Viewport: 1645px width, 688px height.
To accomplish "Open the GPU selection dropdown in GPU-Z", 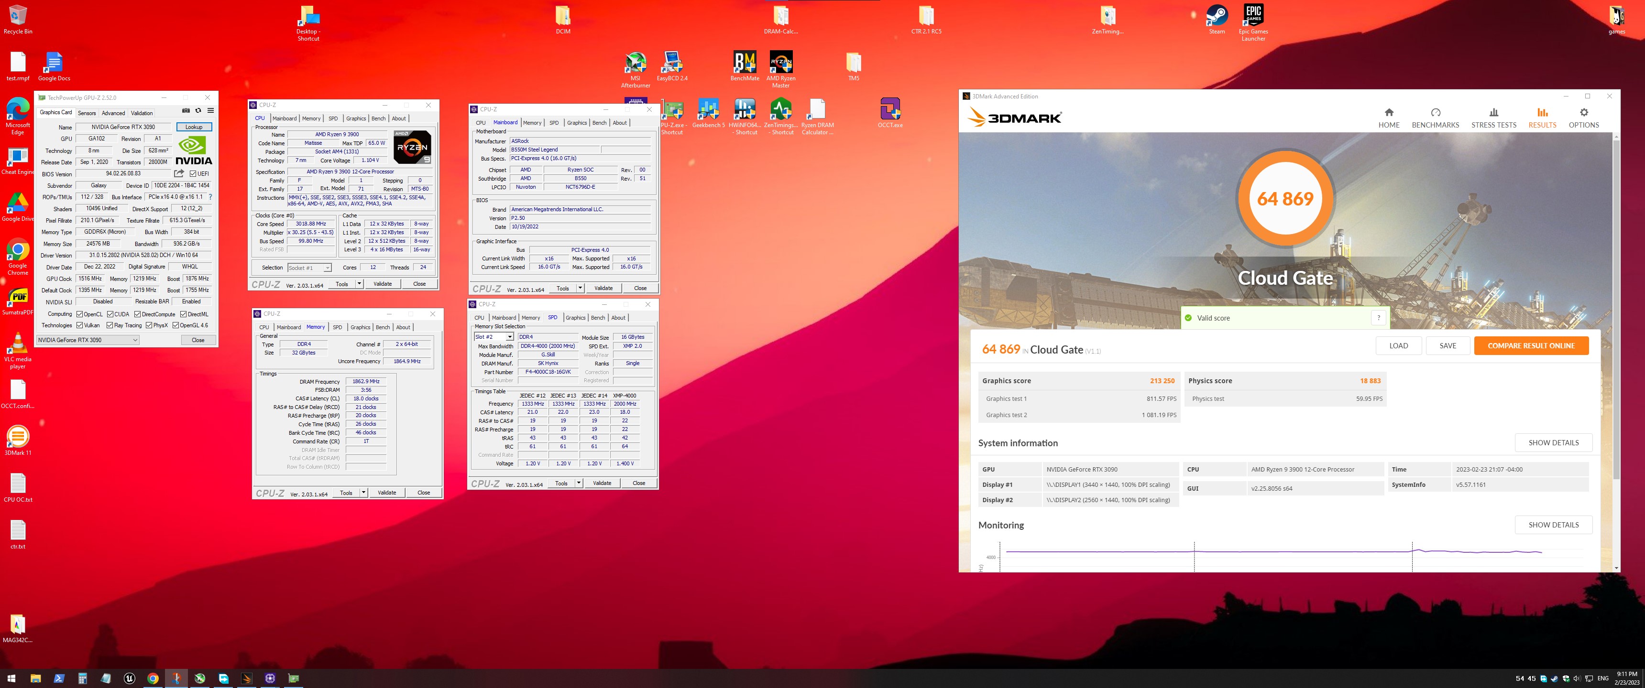I will tap(88, 340).
